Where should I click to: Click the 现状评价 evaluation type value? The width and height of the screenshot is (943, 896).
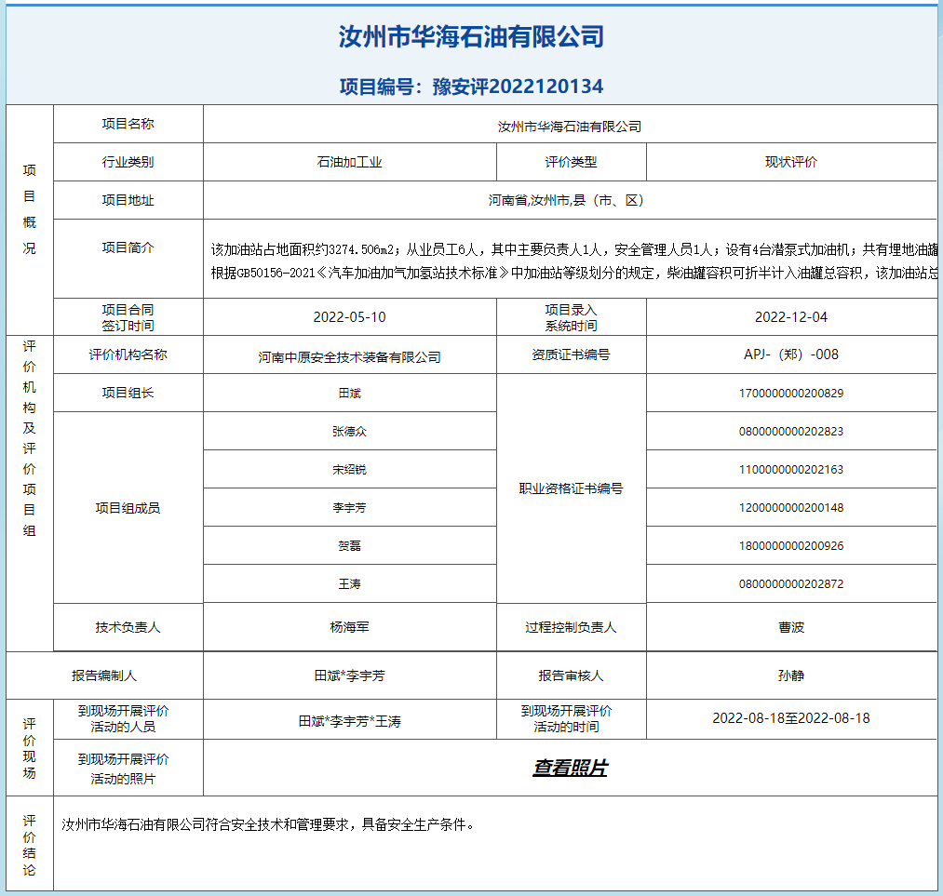point(790,162)
